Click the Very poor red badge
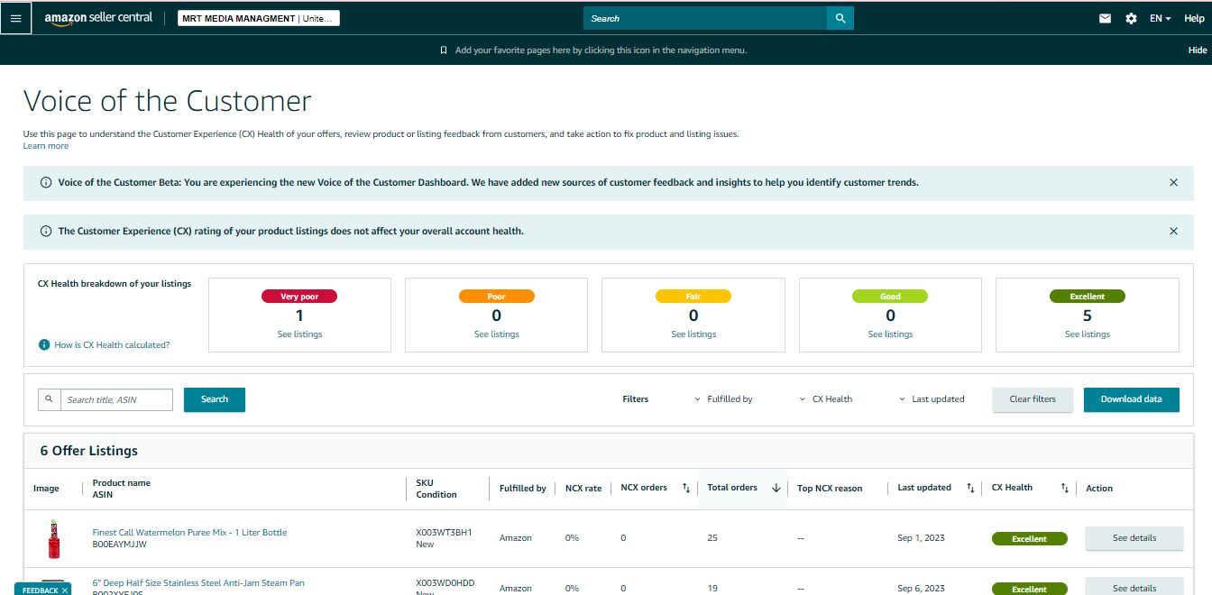The height and width of the screenshot is (595, 1212). pos(299,296)
